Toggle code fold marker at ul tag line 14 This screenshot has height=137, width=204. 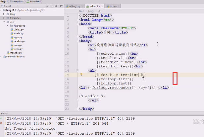pyautogui.click(x=77, y=71)
